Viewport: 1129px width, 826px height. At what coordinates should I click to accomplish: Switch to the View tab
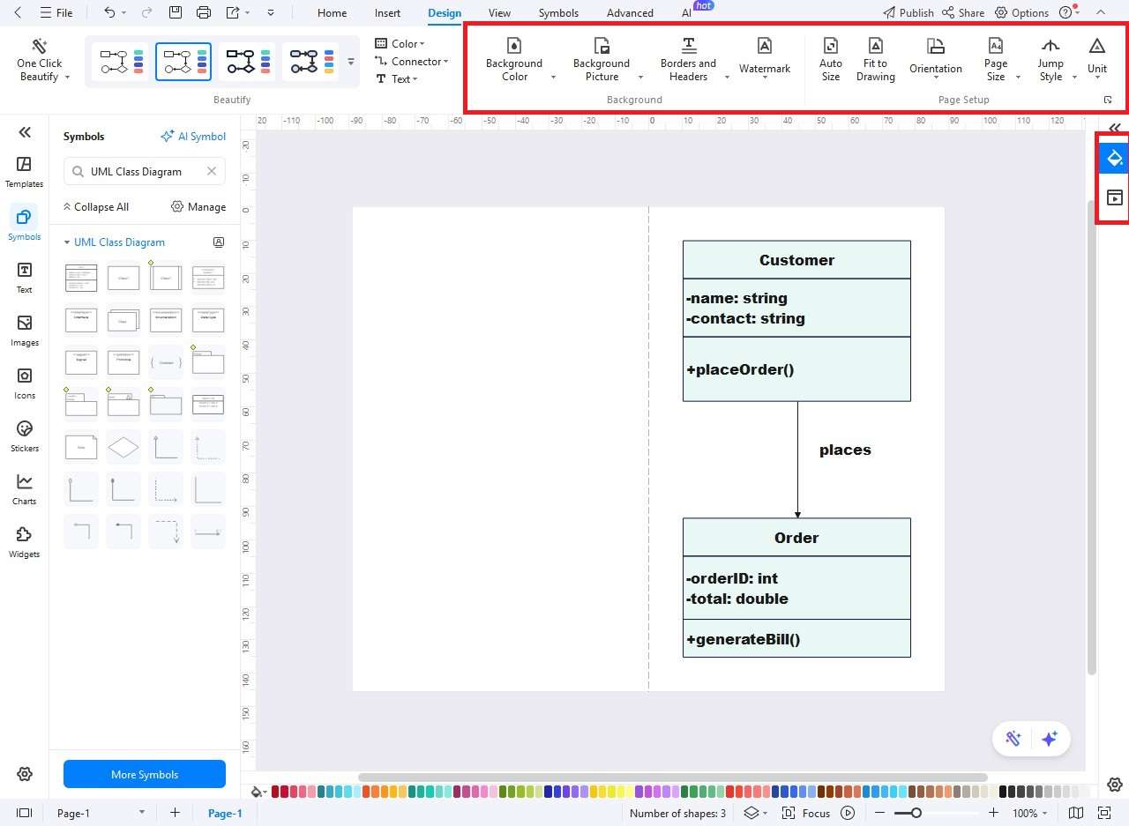click(x=499, y=13)
